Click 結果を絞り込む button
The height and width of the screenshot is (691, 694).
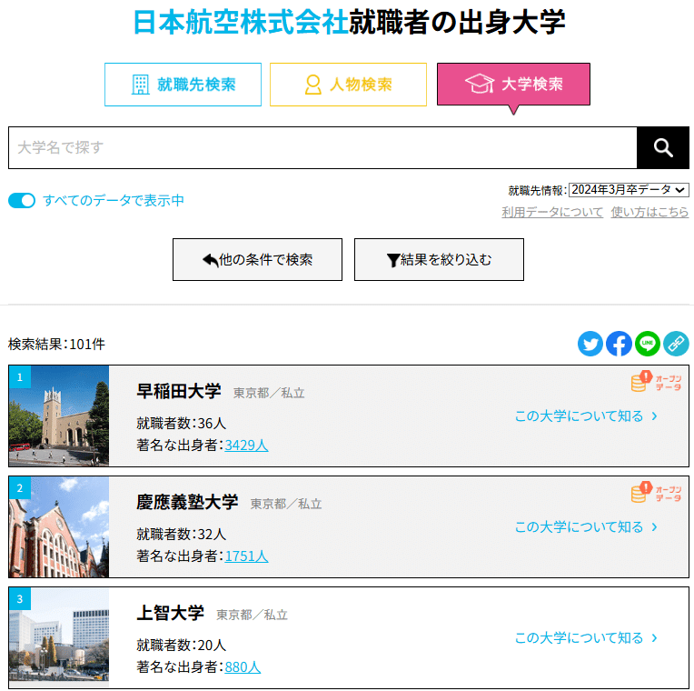pos(439,259)
